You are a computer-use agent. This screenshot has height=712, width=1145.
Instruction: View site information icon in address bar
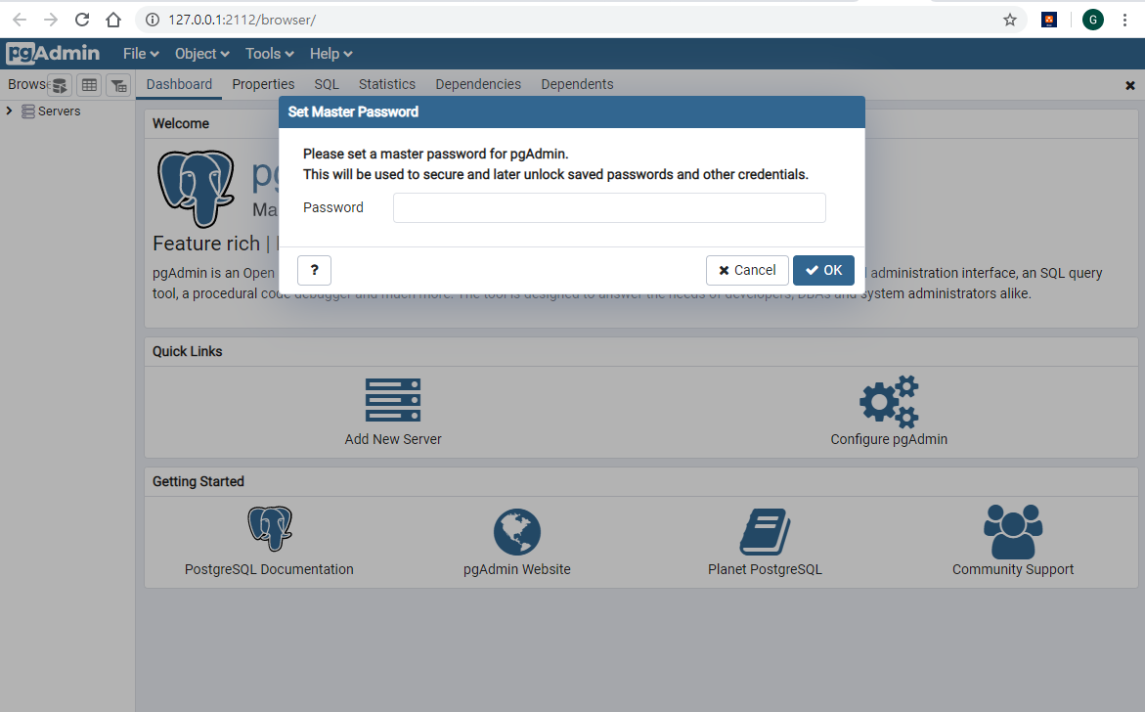(x=152, y=20)
